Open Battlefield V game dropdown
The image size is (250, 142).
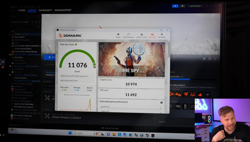[131, 107]
